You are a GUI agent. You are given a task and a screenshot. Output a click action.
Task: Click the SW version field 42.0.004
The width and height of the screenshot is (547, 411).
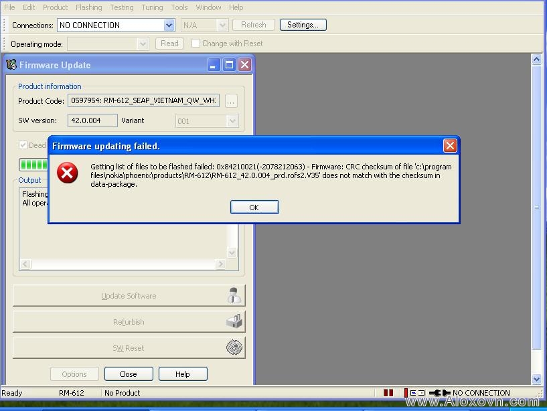point(92,120)
